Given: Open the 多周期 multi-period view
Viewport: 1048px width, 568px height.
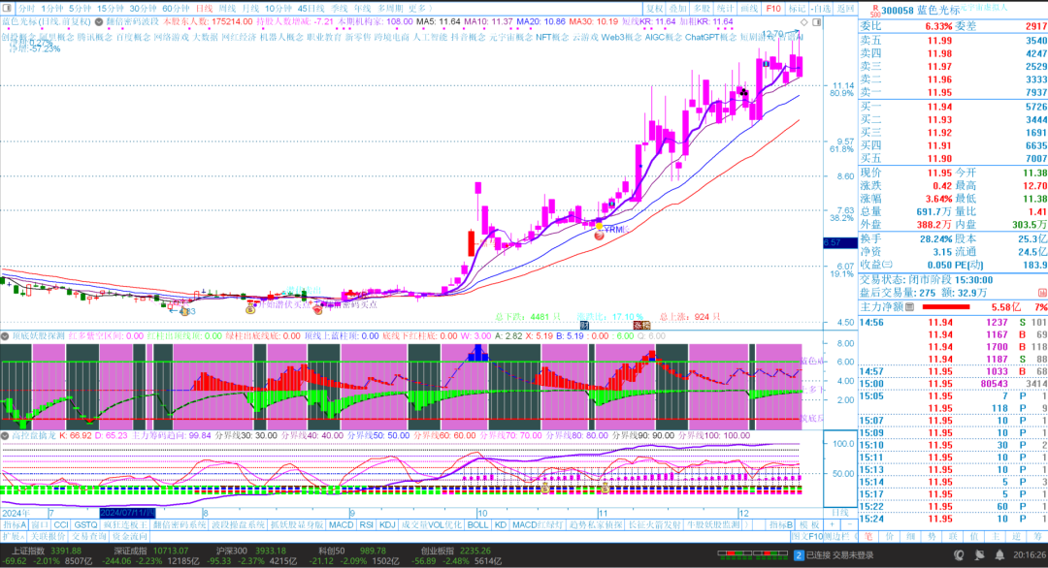Looking at the screenshot, I should [x=390, y=9].
